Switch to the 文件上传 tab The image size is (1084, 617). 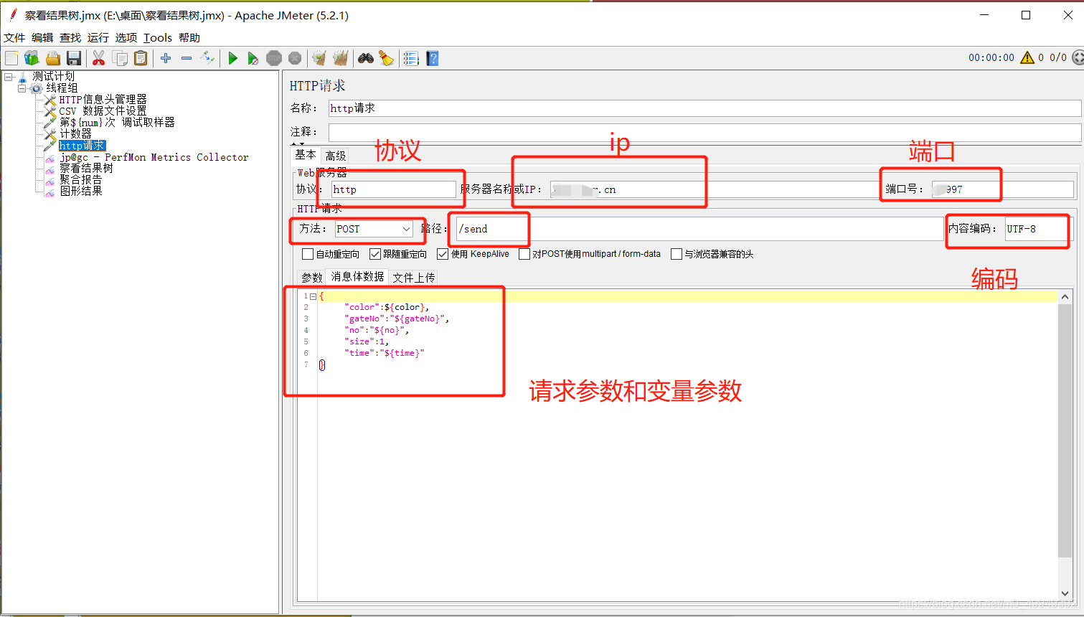(x=414, y=278)
